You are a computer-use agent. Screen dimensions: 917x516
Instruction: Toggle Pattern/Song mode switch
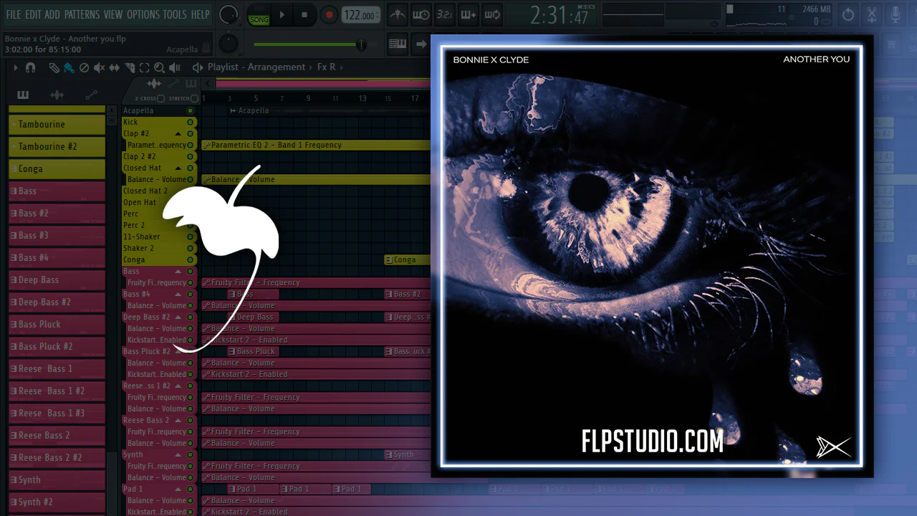coord(259,14)
